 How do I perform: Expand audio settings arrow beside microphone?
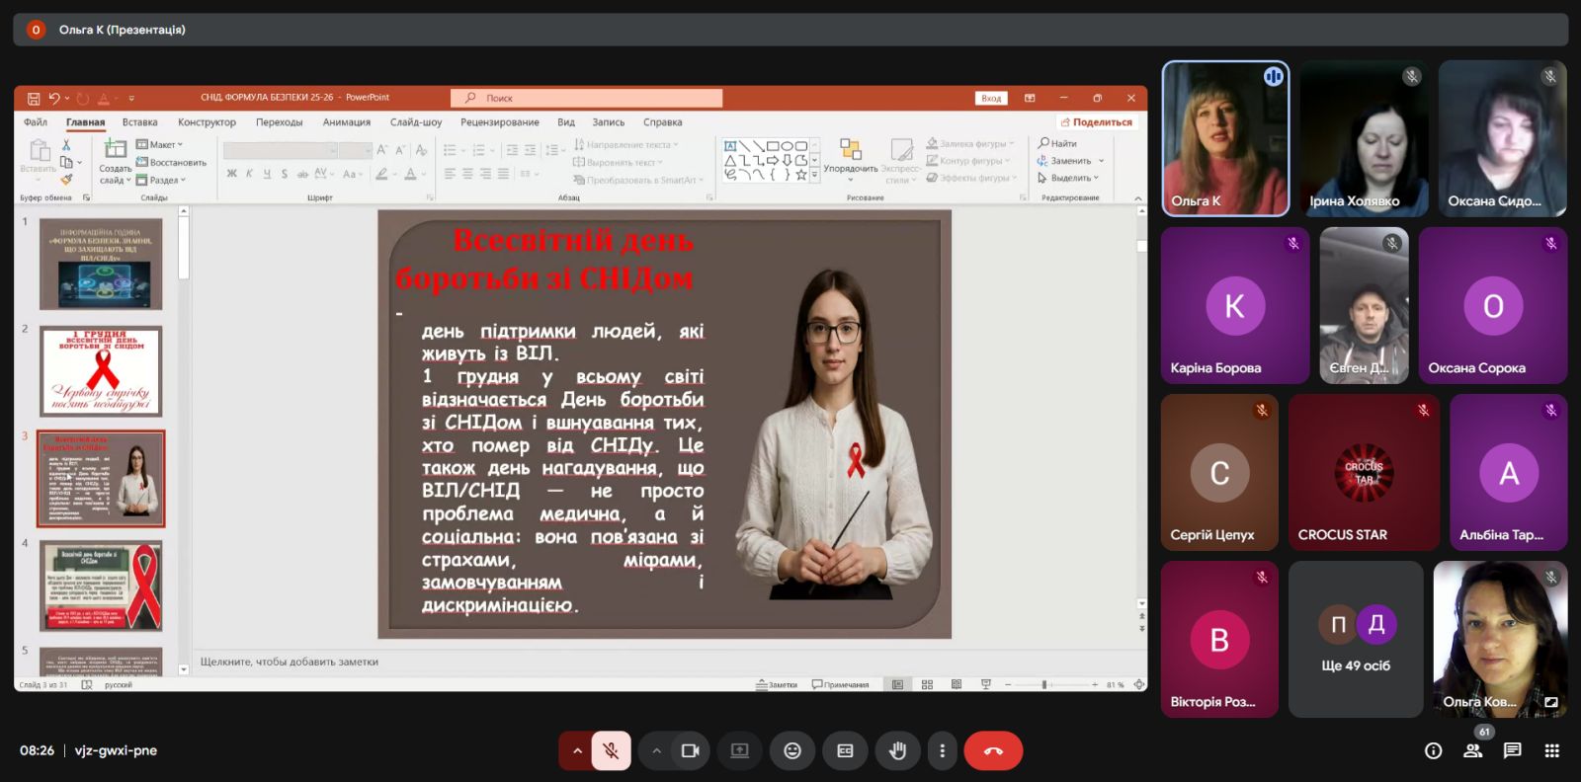point(577,751)
